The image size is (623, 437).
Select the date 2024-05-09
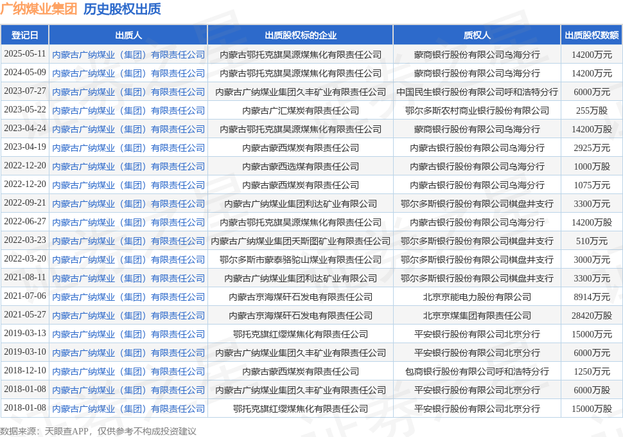pyautogui.click(x=24, y=73)
